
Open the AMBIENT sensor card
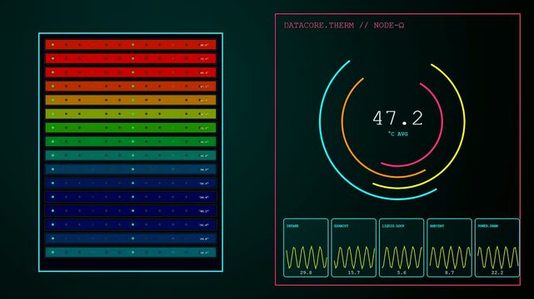click(449, 248)
